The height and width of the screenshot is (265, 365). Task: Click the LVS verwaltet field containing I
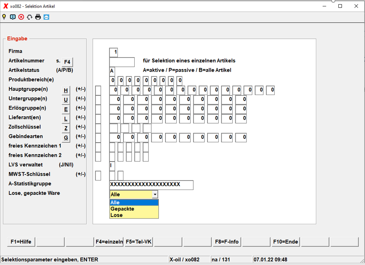(x=112, y=166)
